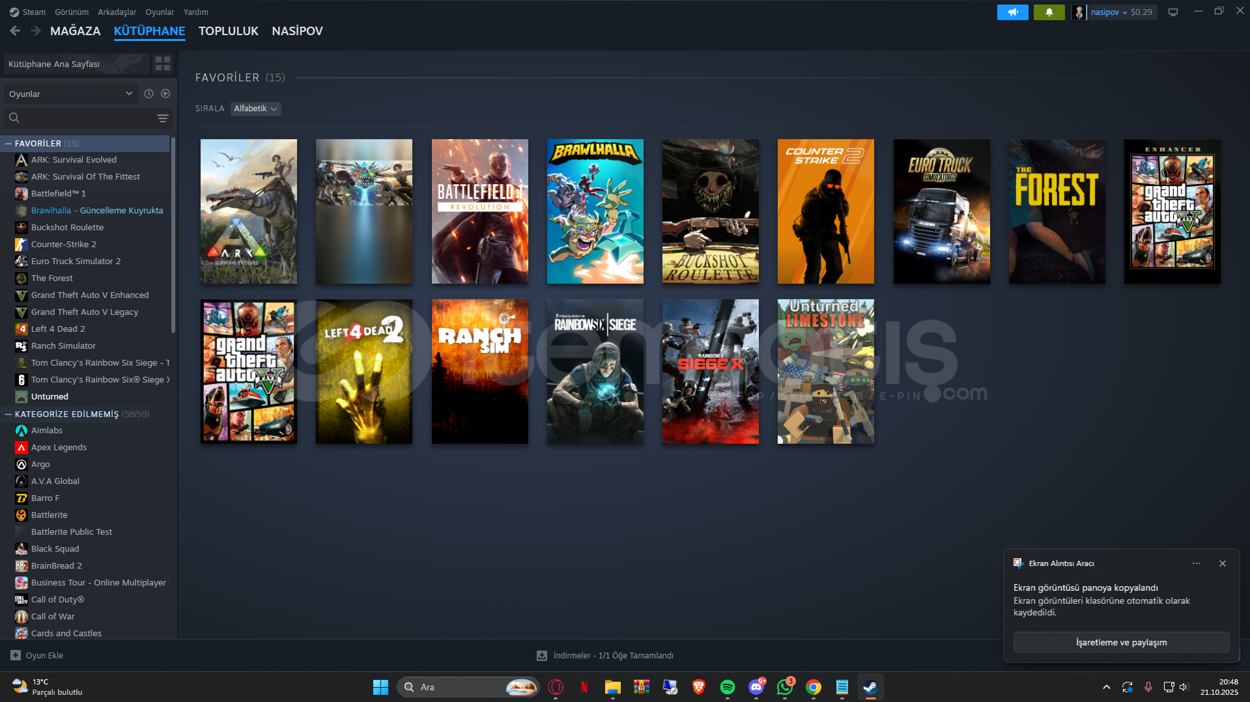Open advanced filter options icon
Screen dimensions: 1250x702
[163, 118]
